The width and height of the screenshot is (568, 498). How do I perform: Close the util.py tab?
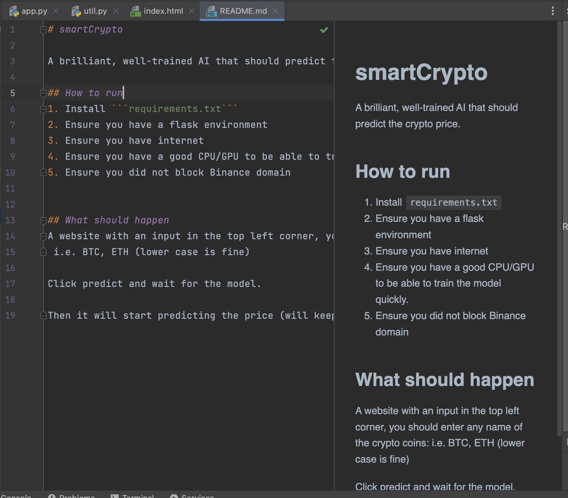pos(116,11)
